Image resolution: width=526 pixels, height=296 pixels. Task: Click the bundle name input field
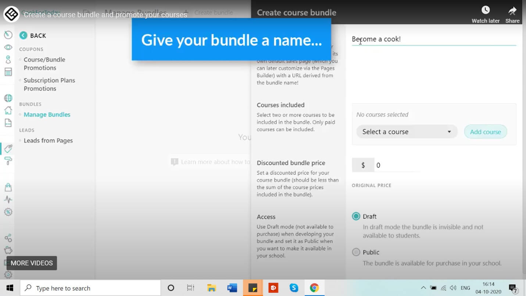pyautogui.click(x=434, y=39)
